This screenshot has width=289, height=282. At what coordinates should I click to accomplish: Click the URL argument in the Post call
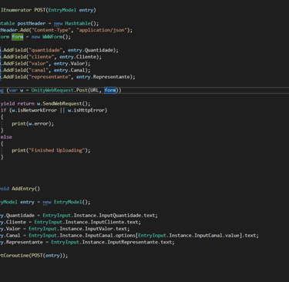94,90
